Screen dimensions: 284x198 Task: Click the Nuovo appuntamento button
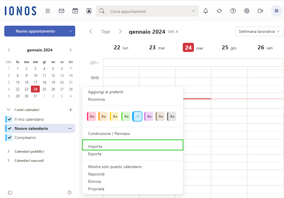point(35,31)
